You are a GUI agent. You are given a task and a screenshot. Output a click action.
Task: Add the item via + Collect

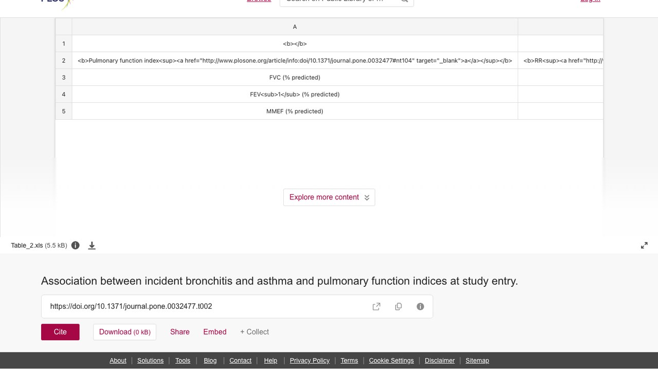pos(254,332)
